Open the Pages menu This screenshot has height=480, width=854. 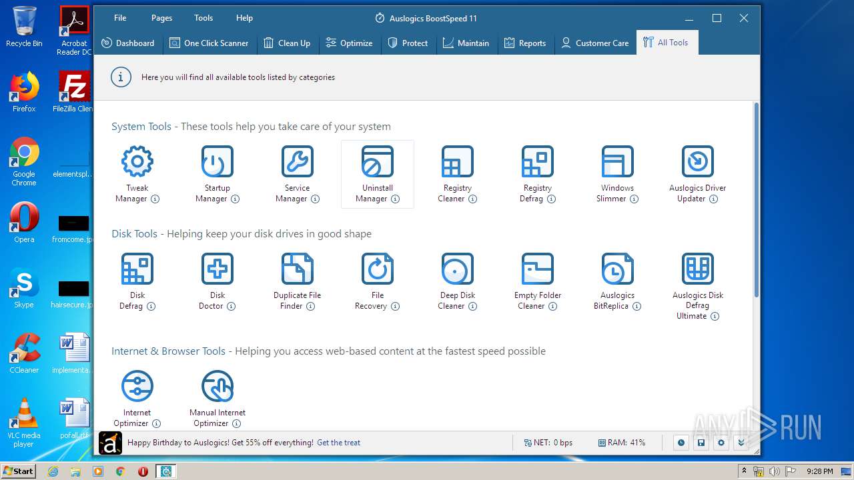pyautogui.click(x=161, y=18)
